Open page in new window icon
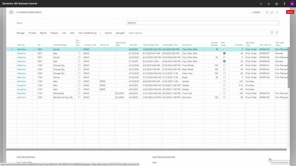The image size is (296, 166). coord(272,12)
